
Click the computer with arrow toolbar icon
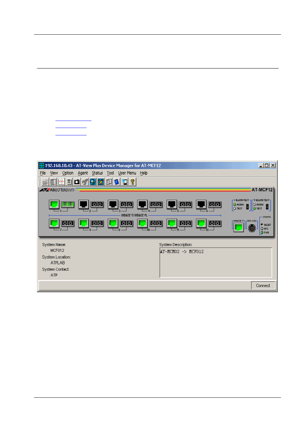124,182
